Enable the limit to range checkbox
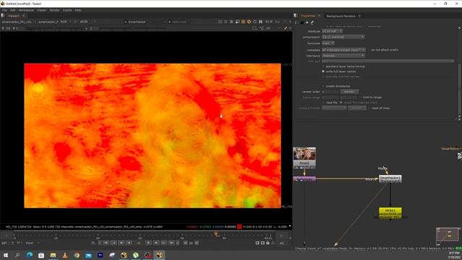462x260 pixels. click(x=360, y=97)
